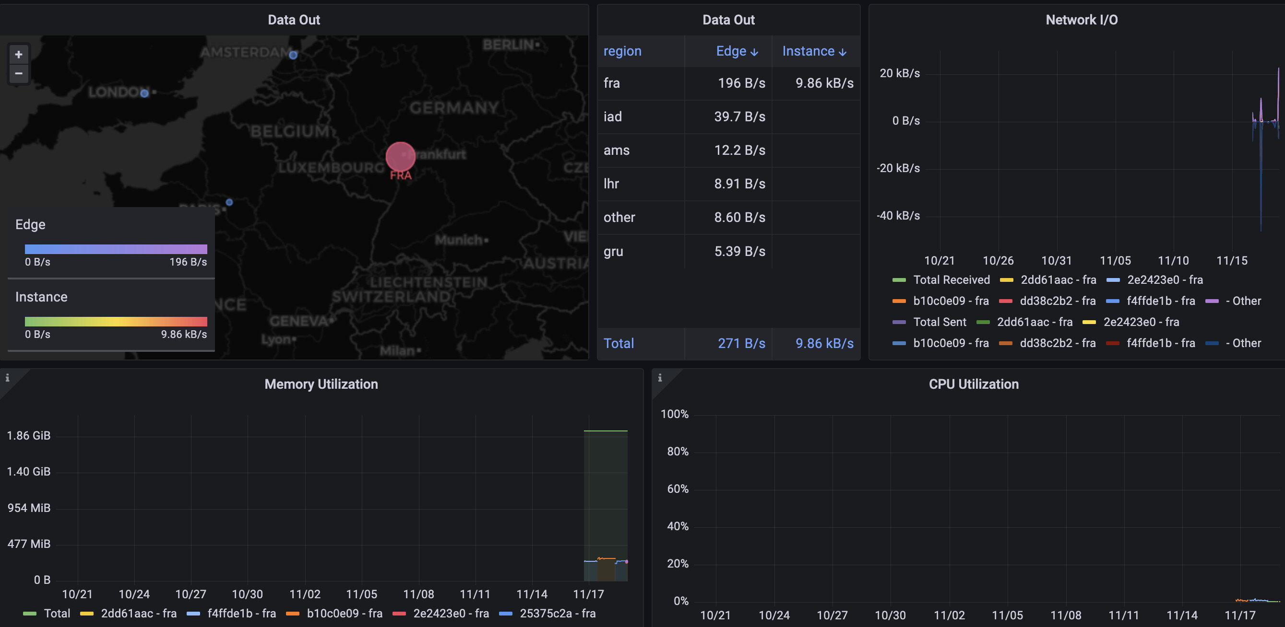Click the Memory Utilization info icon
1285x627 pixels.
tap(8, 378)
